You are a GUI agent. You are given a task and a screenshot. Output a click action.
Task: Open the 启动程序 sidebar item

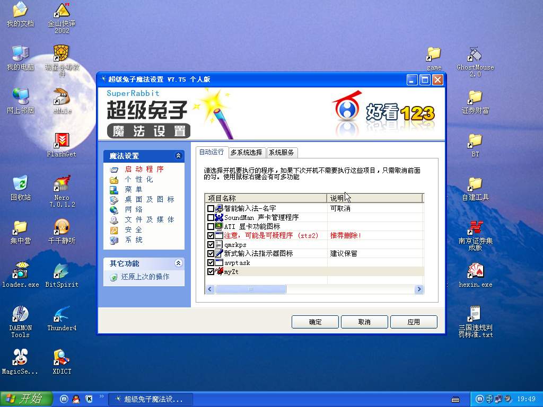coord(144,169)
